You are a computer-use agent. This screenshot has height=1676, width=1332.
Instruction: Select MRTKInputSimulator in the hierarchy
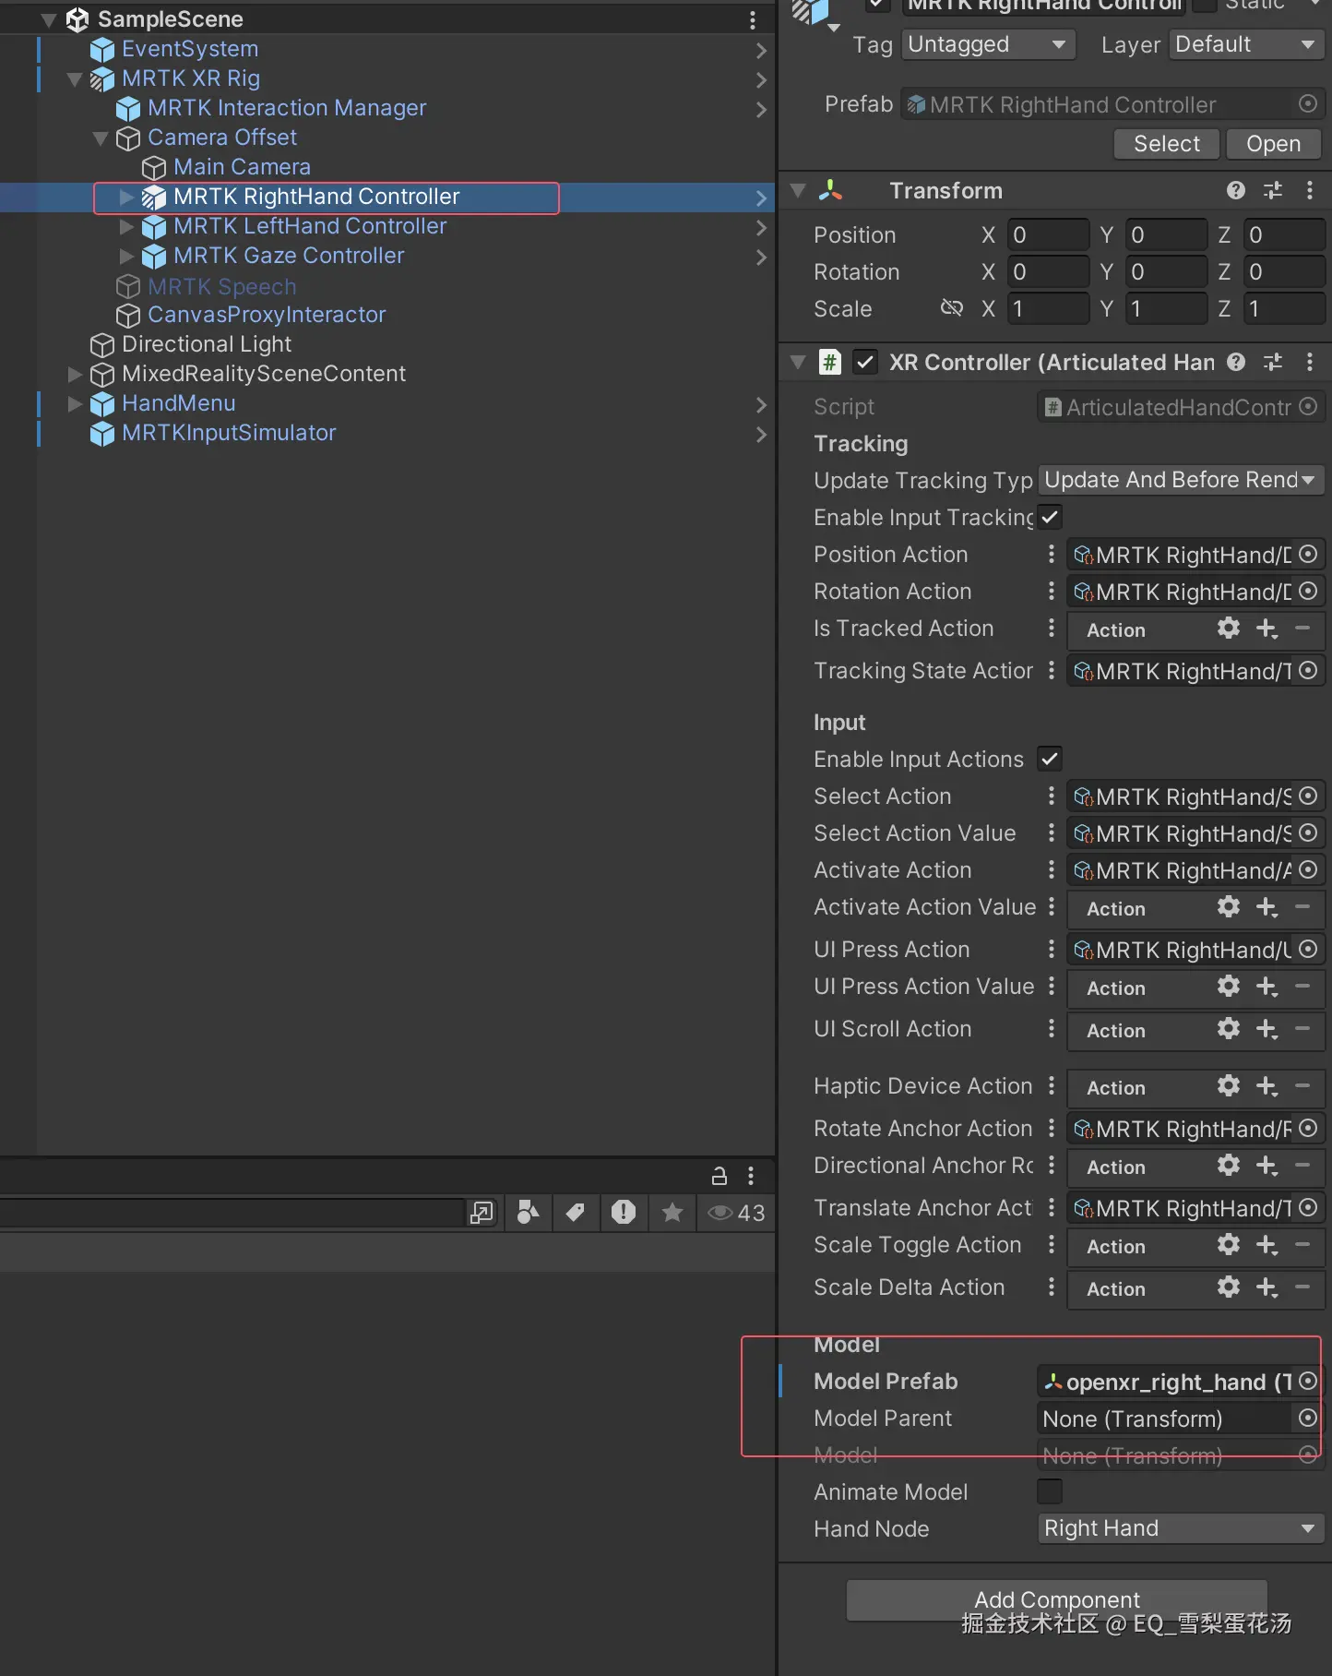pyautogui.click(x=229, y=433)
